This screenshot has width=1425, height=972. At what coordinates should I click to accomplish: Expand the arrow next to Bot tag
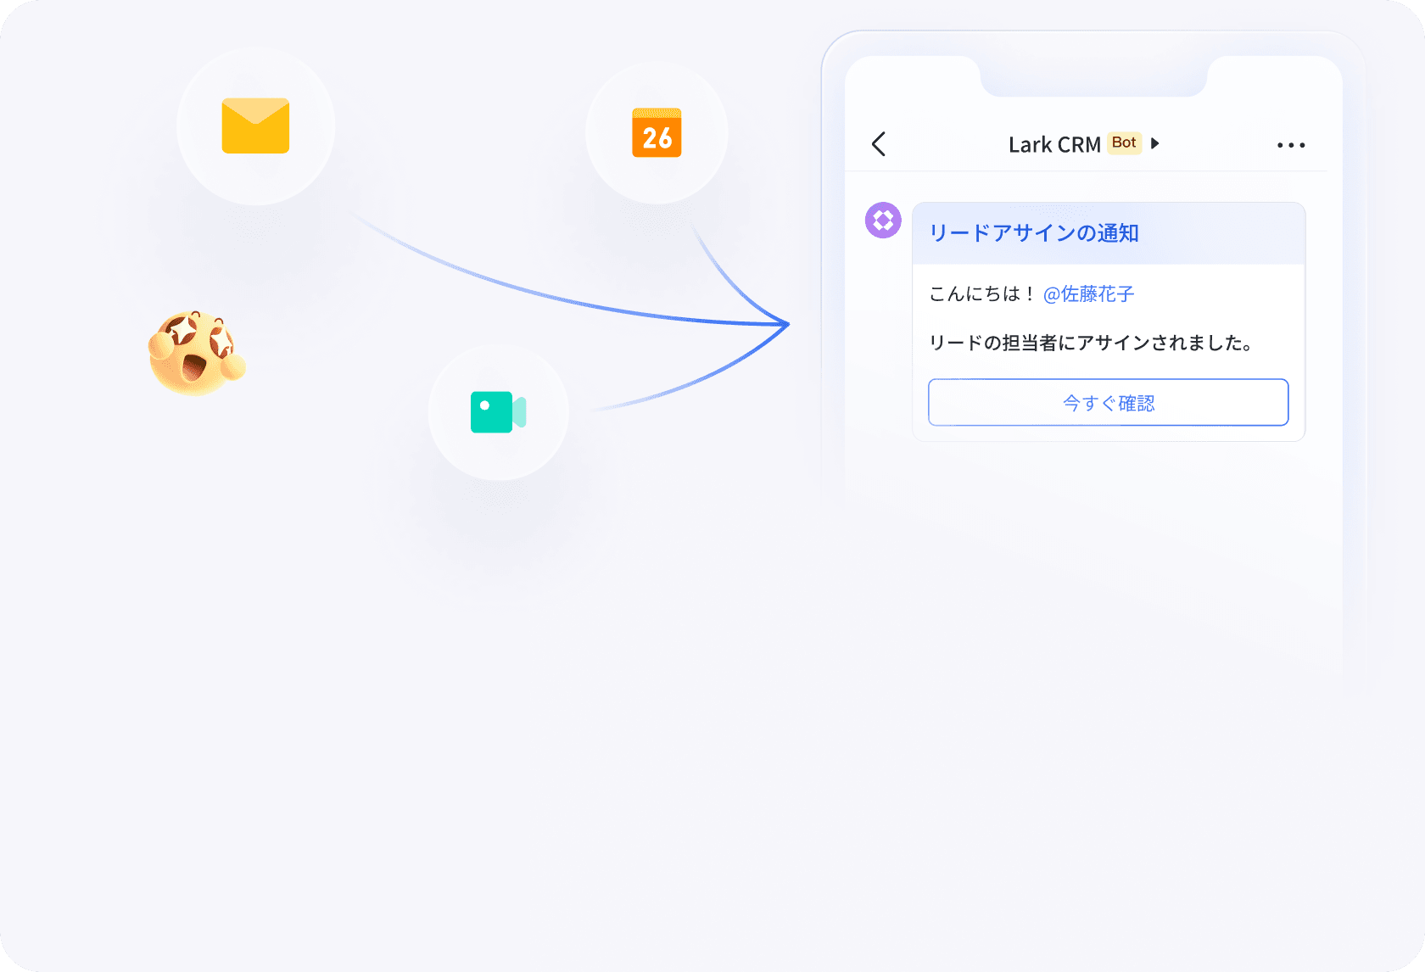(x=1154, y=143)
